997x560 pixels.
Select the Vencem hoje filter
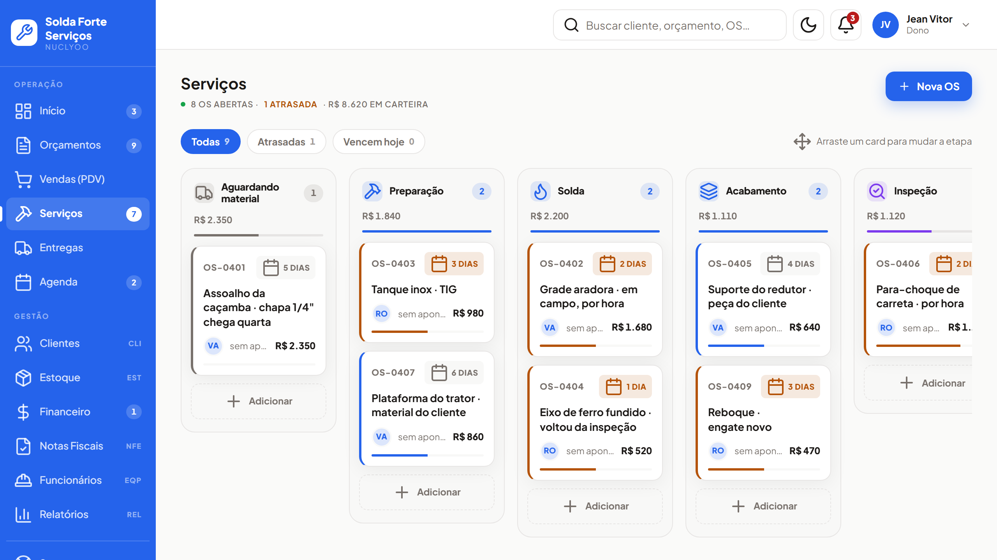pyautogui.click(x=379, y=142)
